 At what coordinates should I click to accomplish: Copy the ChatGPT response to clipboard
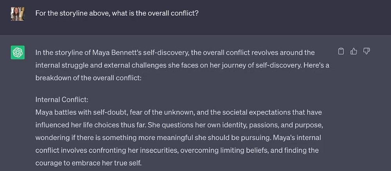341,51
